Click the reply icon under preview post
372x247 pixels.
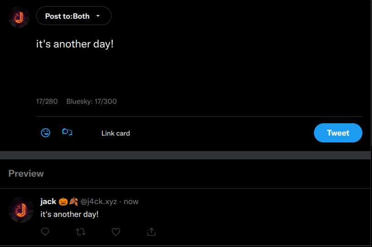click(45, 232)
